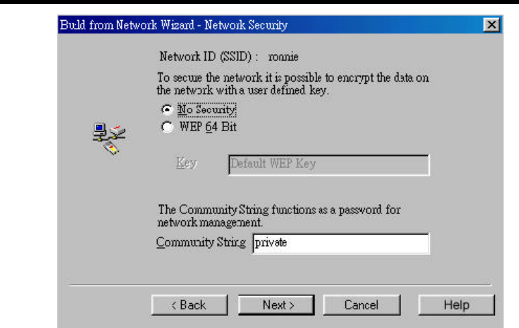519x328 pixels.
Task: Click the WEP 64 Bit text label
Action: [208, 127]
